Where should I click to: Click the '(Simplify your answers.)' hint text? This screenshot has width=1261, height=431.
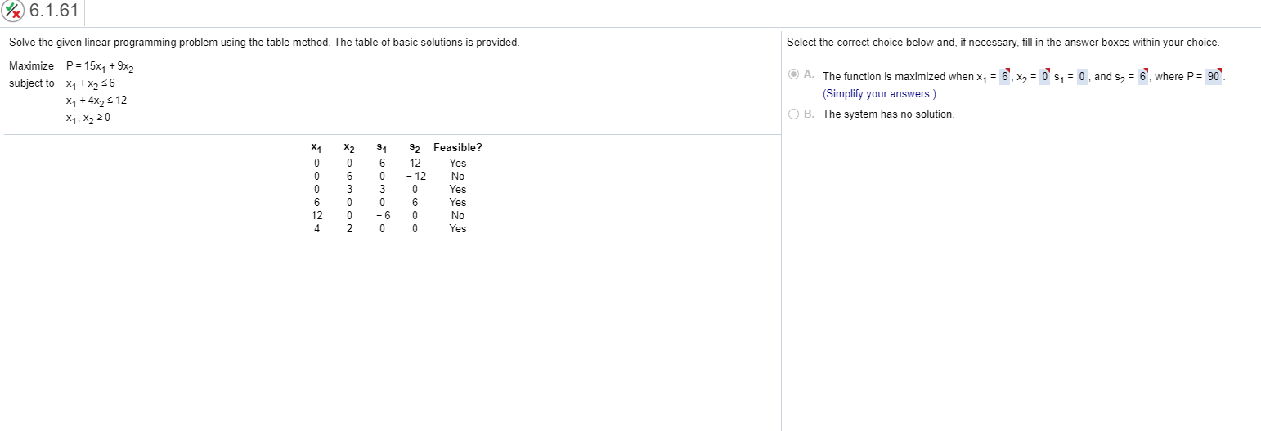tap(879, 93)
